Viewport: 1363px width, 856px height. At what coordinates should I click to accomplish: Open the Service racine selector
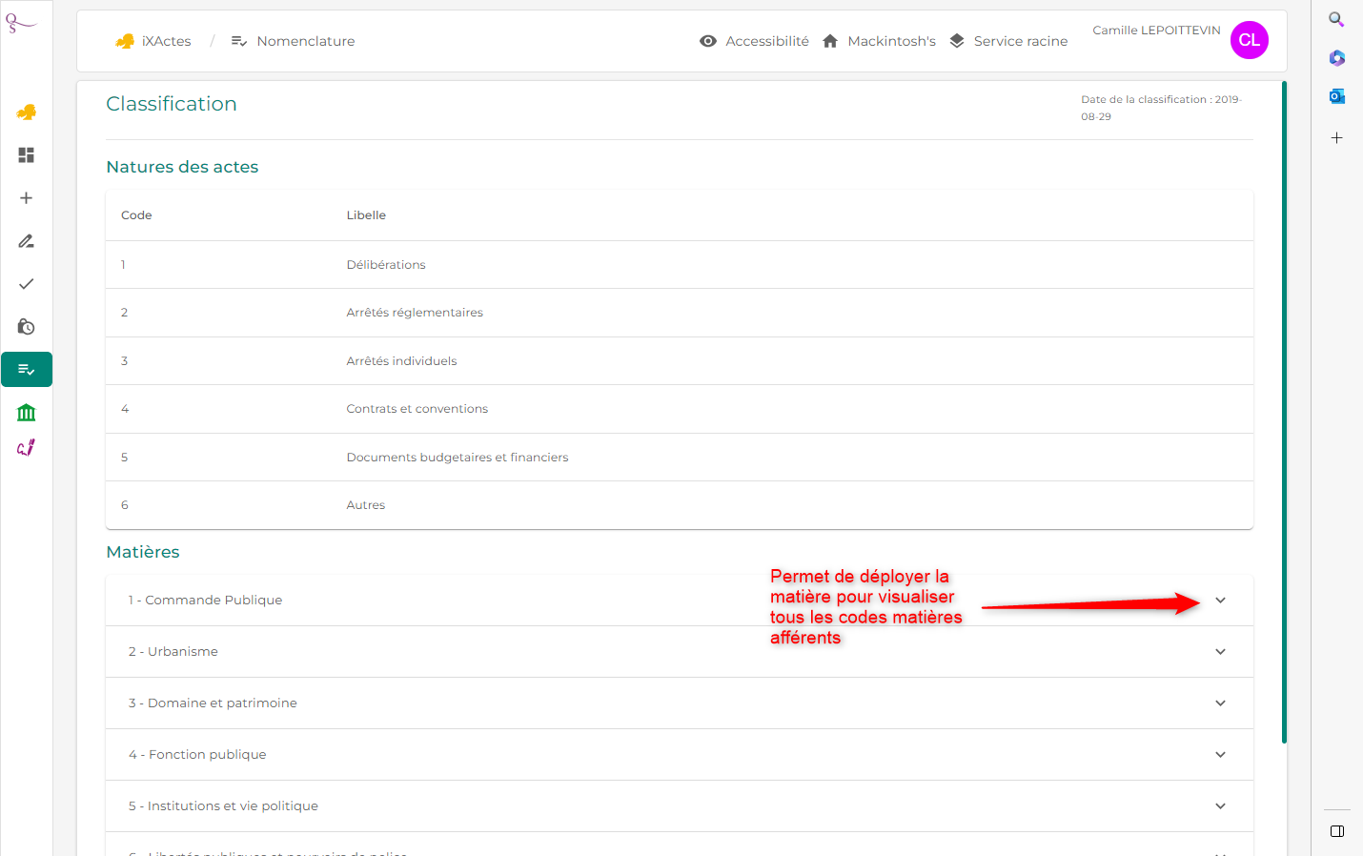tap(1008, 41)
